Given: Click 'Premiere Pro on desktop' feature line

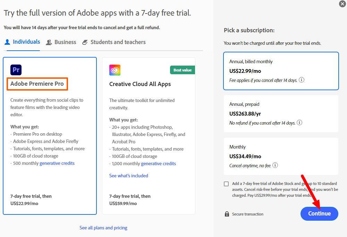Looking at the screenshot, I should point(37,134).
